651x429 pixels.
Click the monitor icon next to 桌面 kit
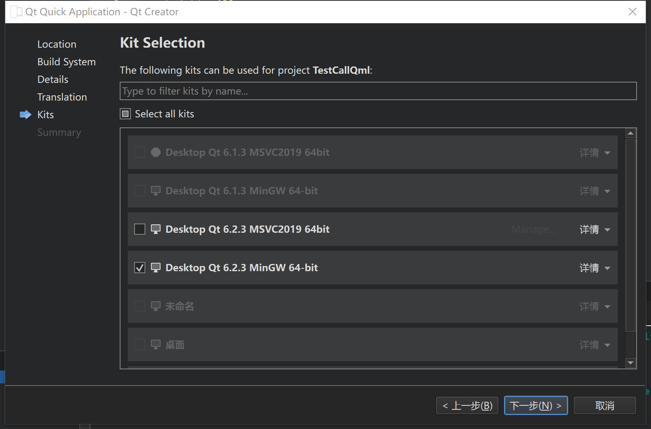coord(156,344)
